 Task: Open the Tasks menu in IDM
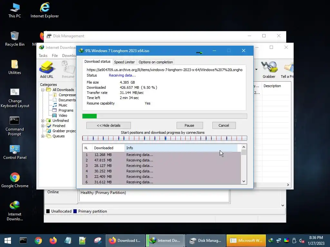(x=43, y=56)
